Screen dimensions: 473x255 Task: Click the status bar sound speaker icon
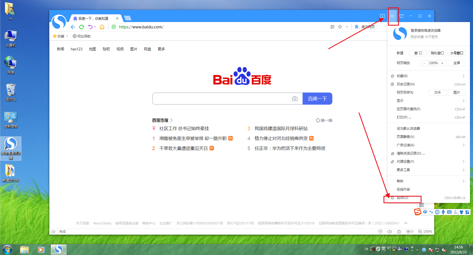[389, 232]
